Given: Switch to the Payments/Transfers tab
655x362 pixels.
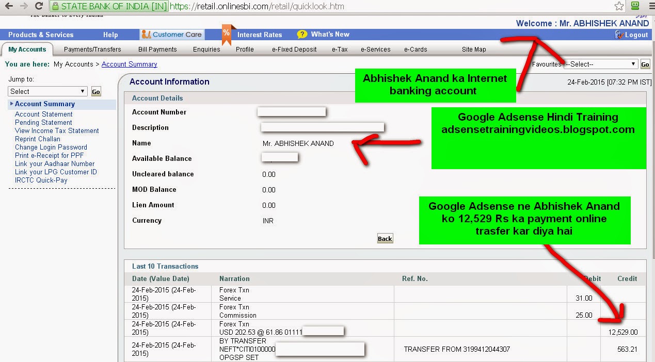Looking at the screenshot, I should (92, 50).
